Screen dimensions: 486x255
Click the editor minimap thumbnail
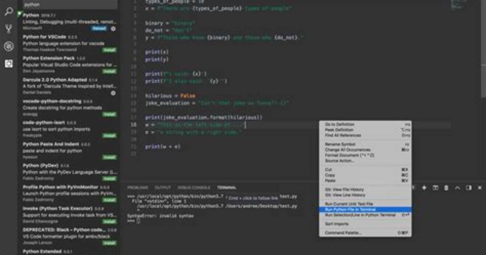[x=459, y=6]
